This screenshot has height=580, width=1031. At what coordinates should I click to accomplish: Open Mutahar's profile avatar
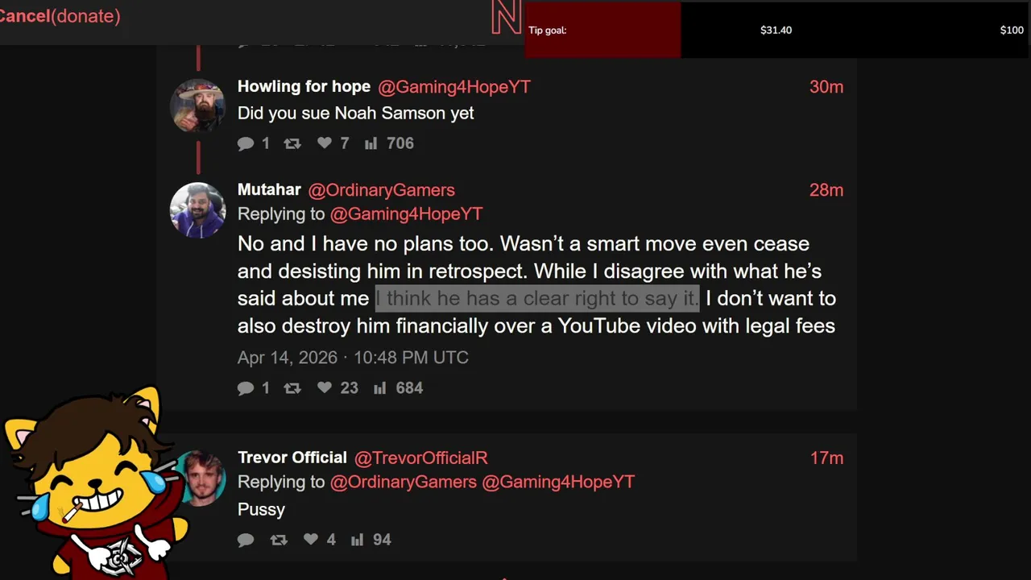click(197, 210)
